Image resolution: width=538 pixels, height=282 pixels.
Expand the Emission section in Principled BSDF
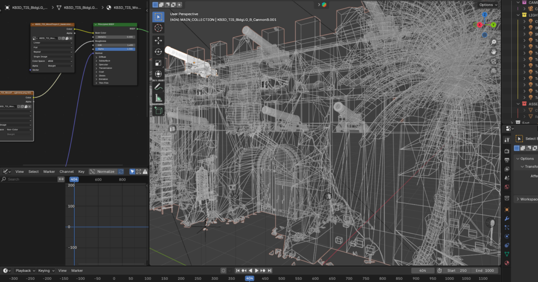104,79
